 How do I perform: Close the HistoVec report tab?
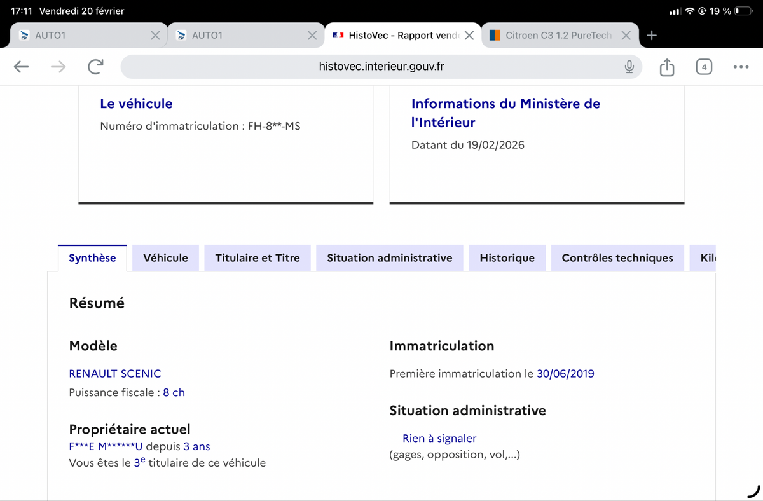(x=469, y=36)
